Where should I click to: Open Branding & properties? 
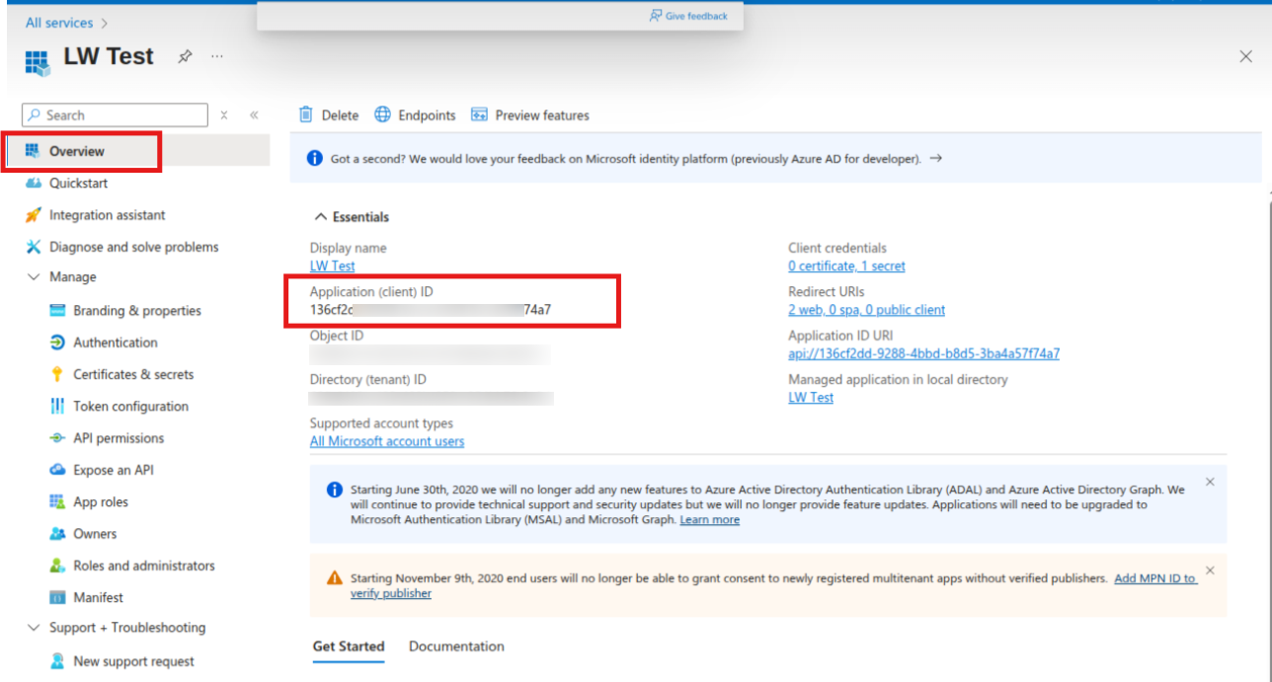tap(137, 311)
